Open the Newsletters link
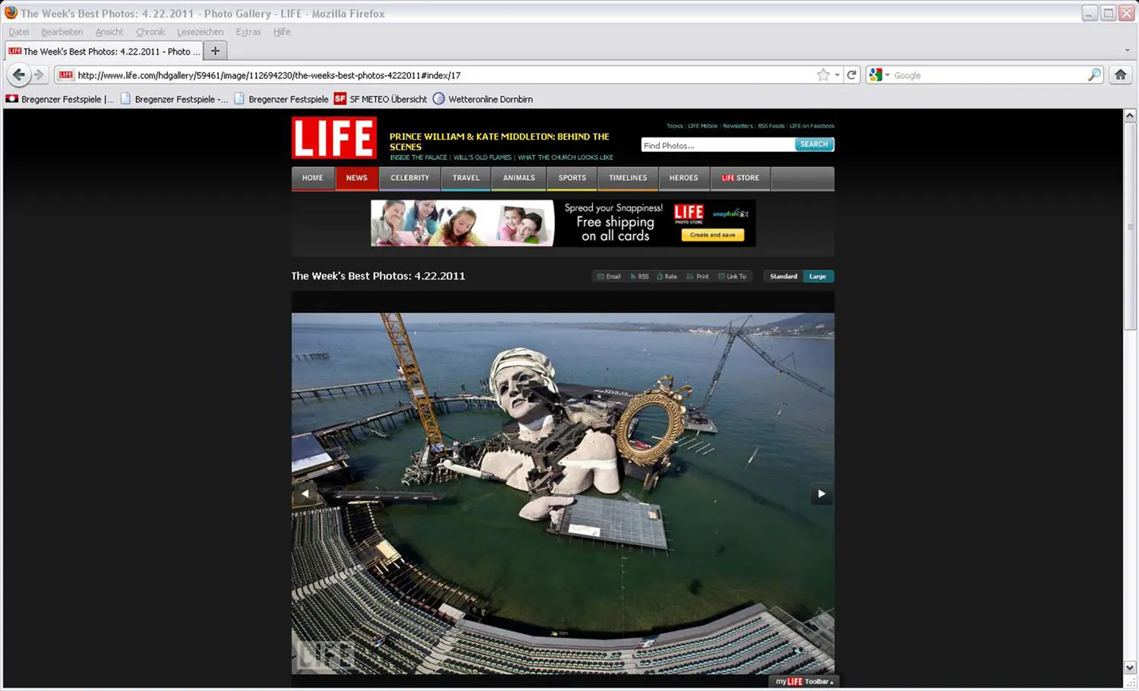 [737, 126]
